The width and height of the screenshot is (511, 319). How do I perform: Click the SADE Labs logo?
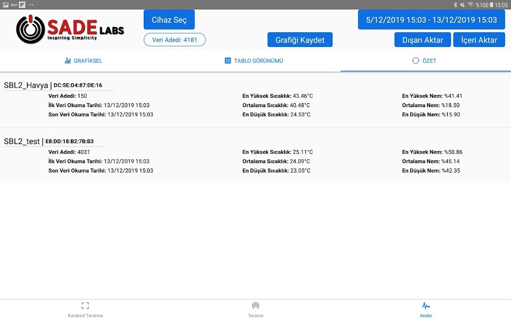click(x=70, y=29)
